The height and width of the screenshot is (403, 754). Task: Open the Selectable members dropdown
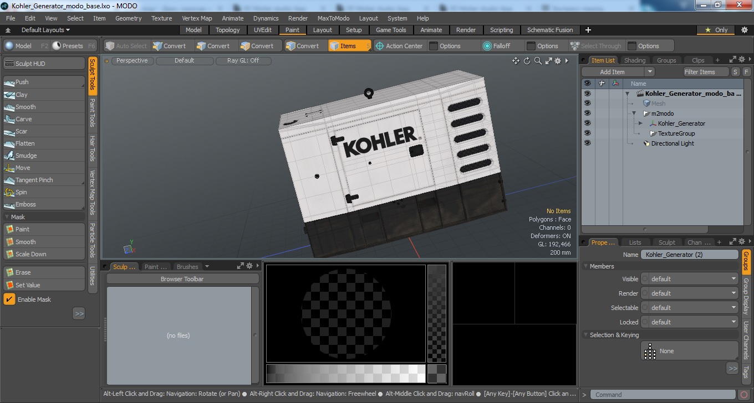(x=690, y=308)
